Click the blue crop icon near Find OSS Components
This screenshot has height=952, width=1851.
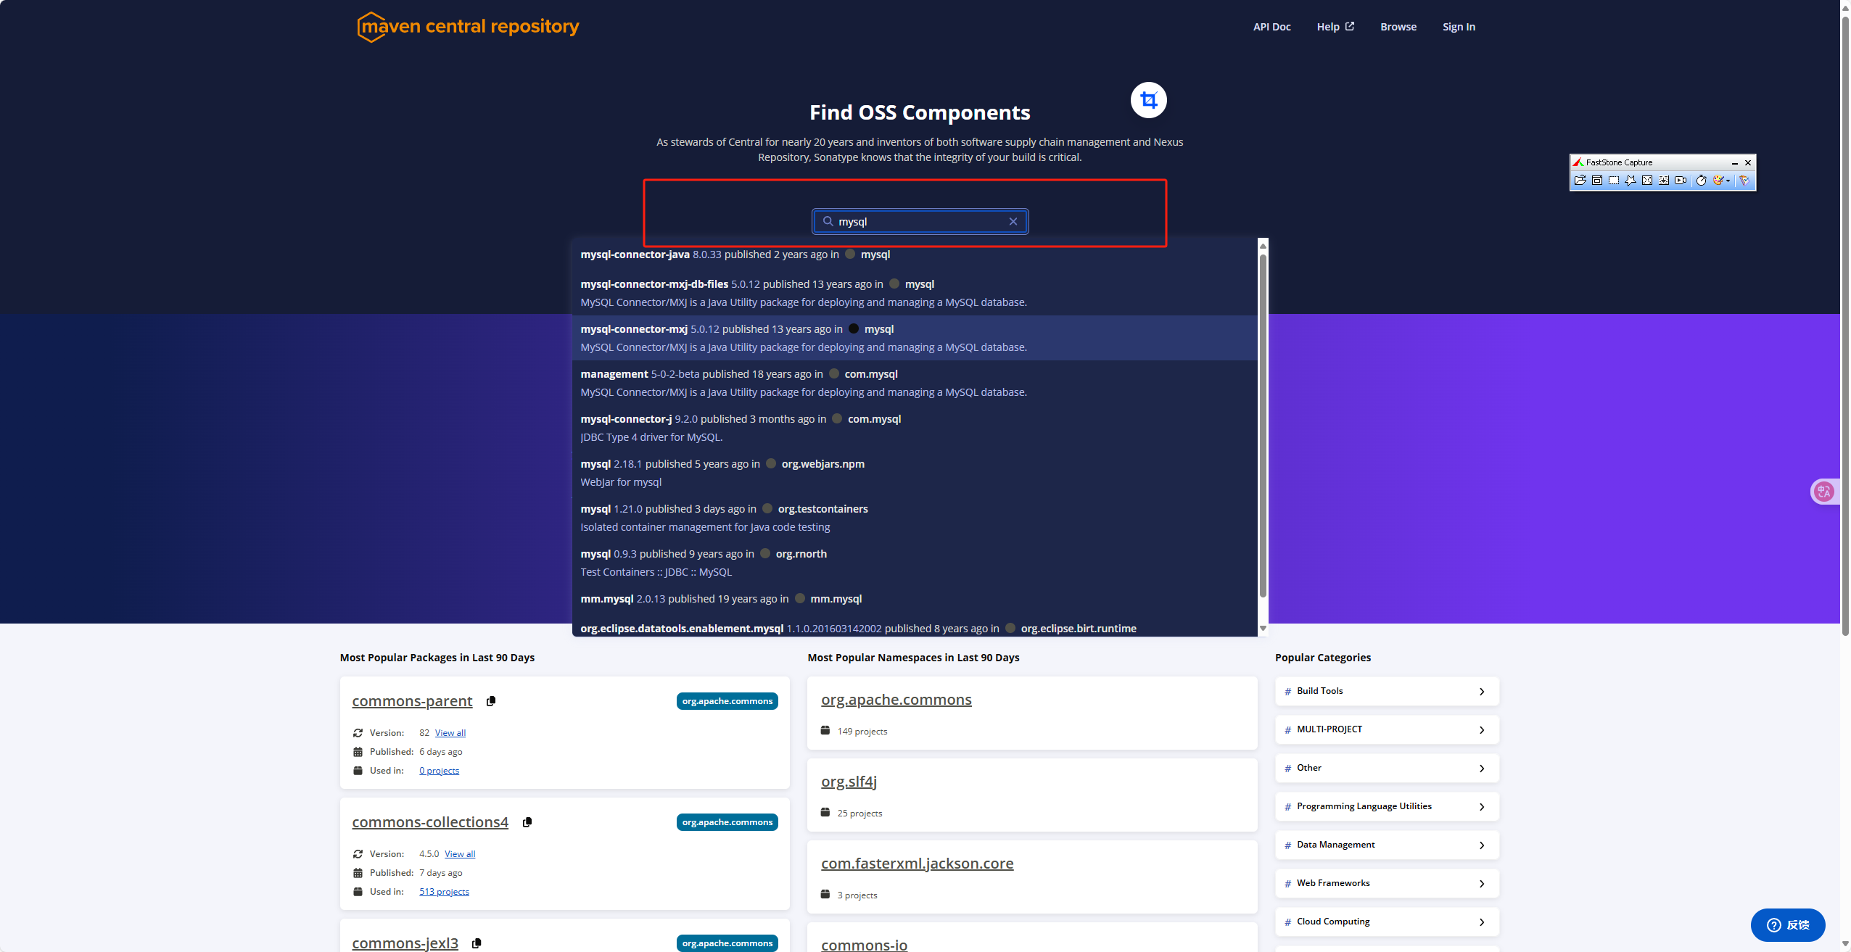1148,99
